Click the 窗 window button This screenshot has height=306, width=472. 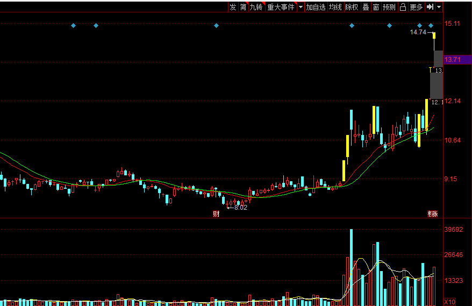point(376,7)
